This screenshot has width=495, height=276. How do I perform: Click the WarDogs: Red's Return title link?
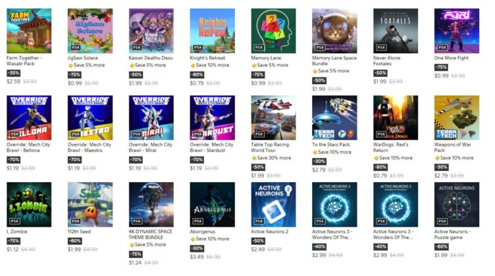pyautogui.click(x=390, y=147)
